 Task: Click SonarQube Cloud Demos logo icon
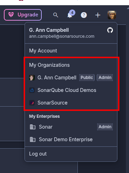[32, 90]
